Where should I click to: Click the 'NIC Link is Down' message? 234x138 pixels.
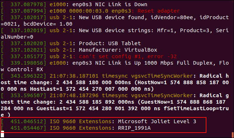pyautogui.click(x=121, y=4)
